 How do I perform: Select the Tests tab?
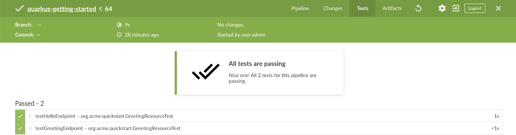pyautogui.click(x=362, y=8)
